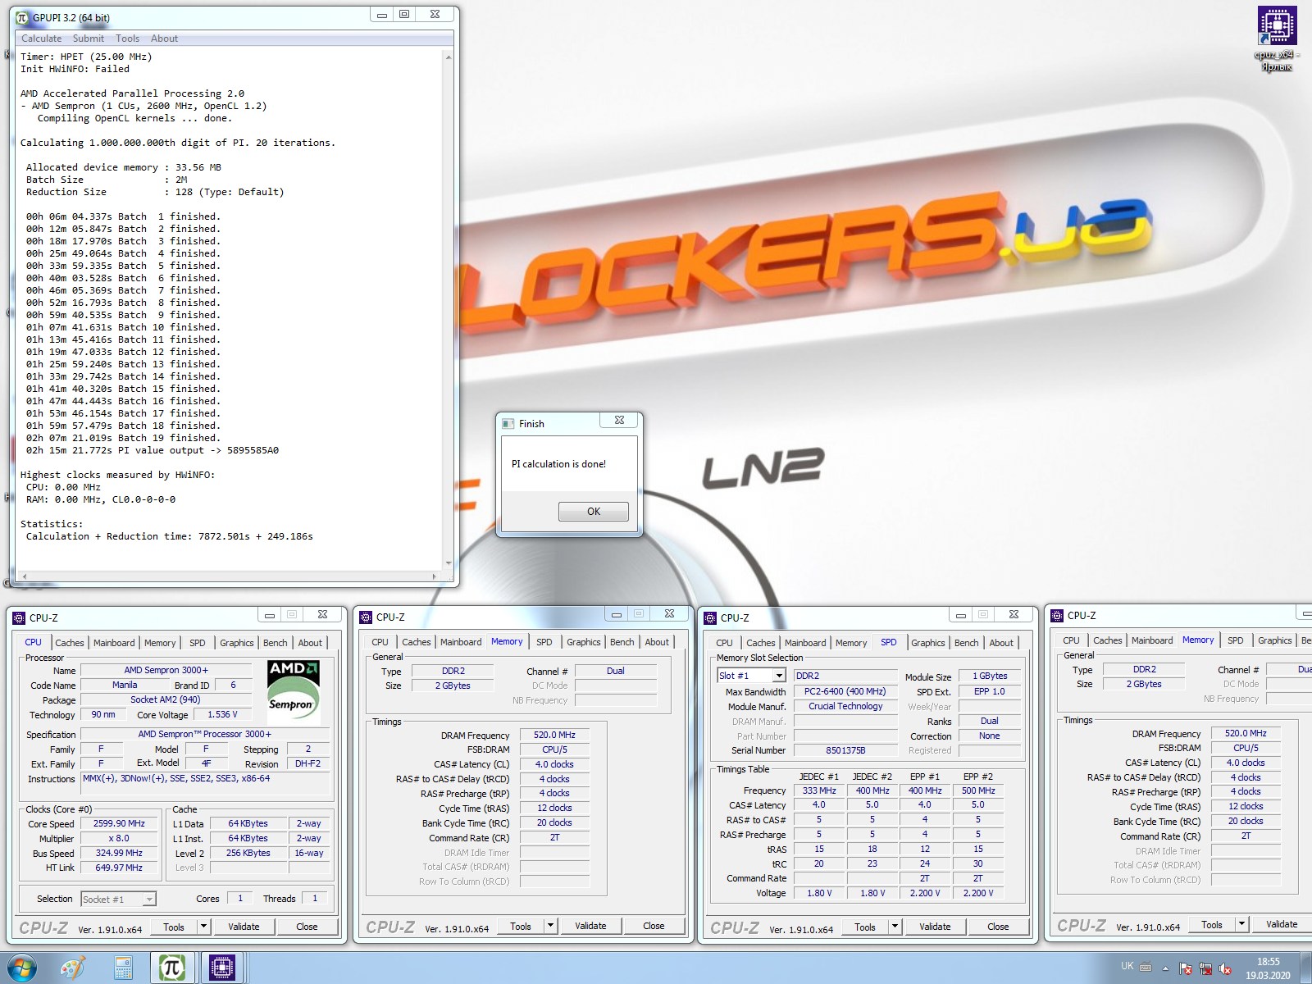Click the Close button in the CPU-Z SPD window
The width and height of the screenshot is (1312, 984).
[998, 927]
